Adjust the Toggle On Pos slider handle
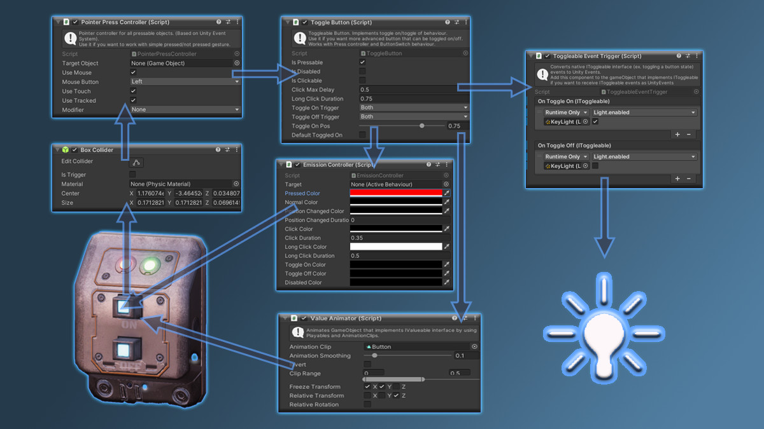The height and width of the screenshot is (429, 764). point(422,126)
